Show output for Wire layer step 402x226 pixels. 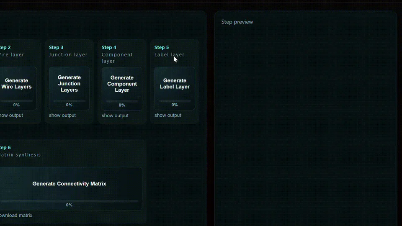[12, 116]
